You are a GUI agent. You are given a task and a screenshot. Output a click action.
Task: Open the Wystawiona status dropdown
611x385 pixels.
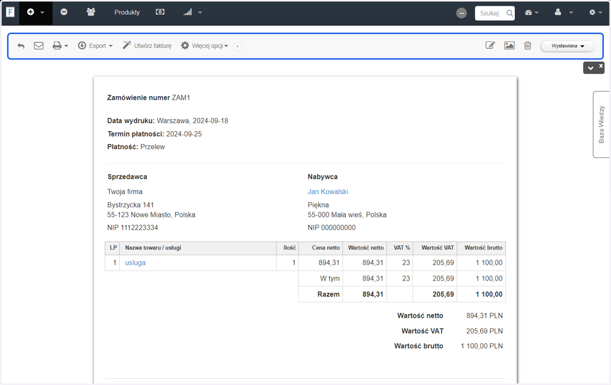tap(568, 46)
